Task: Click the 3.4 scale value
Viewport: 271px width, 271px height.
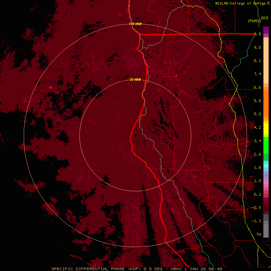Action: (257, 141)
